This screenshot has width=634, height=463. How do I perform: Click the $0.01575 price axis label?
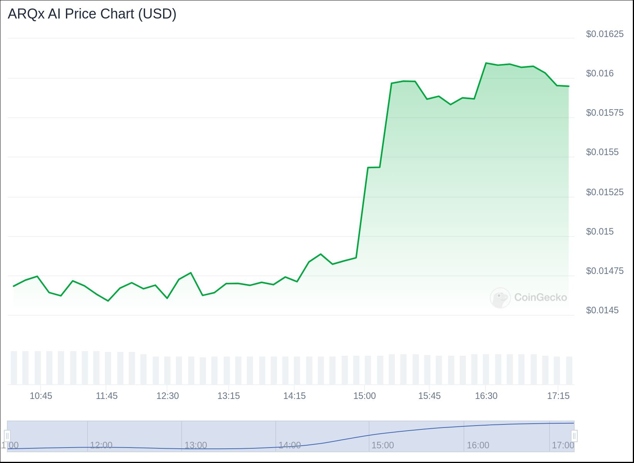pyautogui.click(x=605, y=113)
